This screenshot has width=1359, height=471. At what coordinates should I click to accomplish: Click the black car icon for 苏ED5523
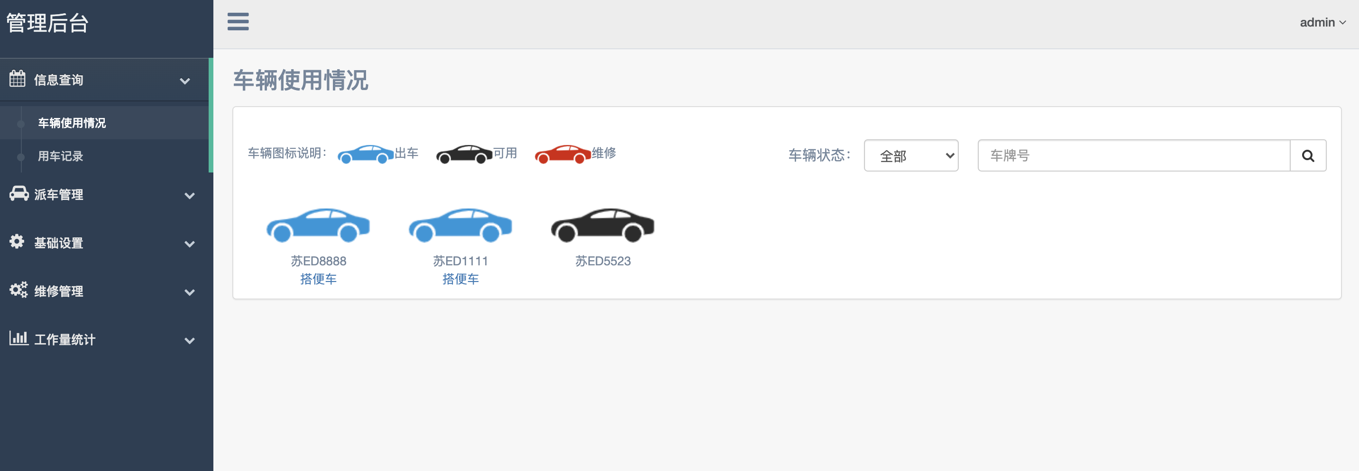click(603, 225)
